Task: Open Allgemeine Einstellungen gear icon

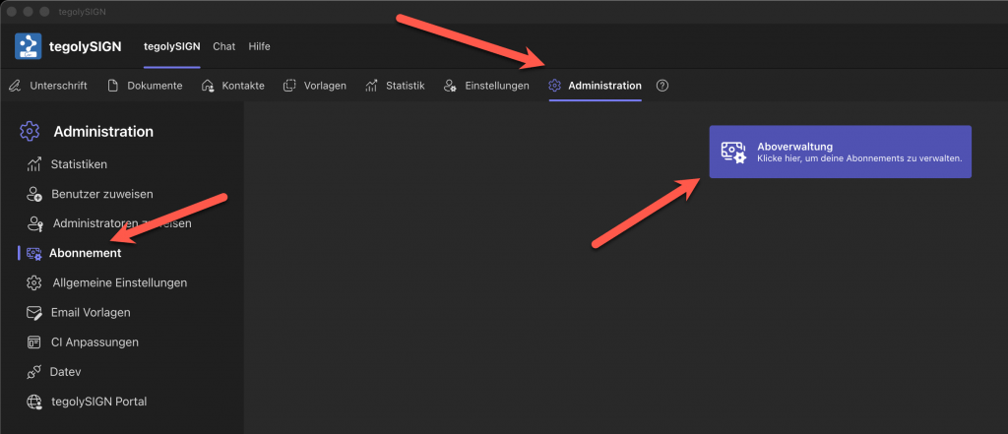Action: [34, 282]
